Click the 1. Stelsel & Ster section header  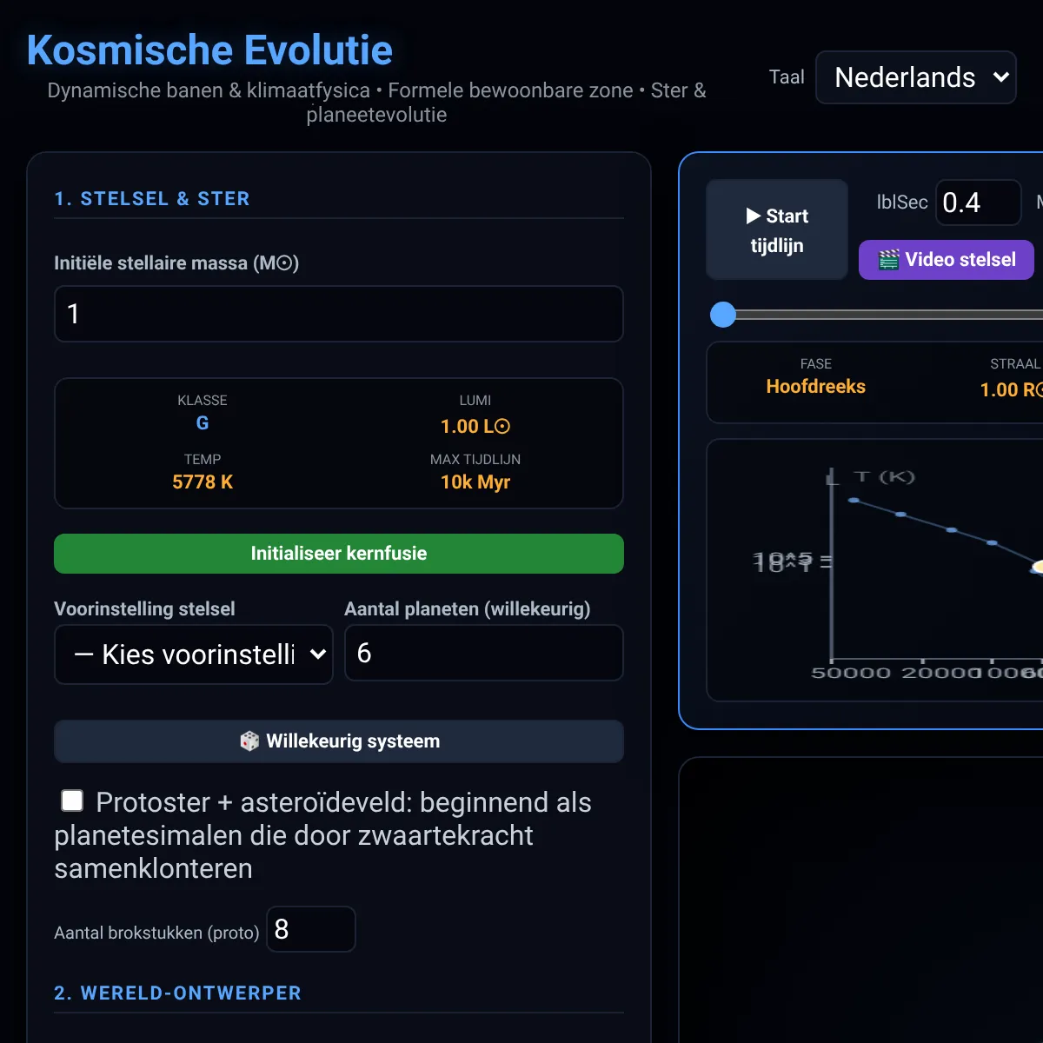[x=152, y=198]
